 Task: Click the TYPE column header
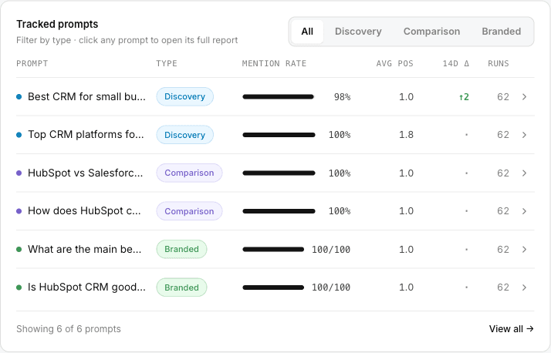167,63
